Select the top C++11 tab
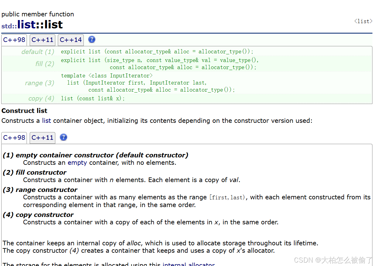The image size is (374, 266). [42, 40]
